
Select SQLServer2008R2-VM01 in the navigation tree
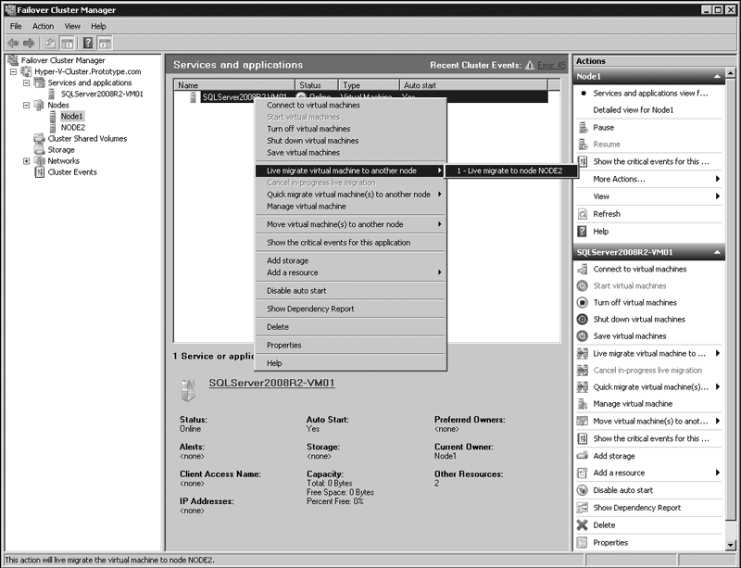tap(102, 95)
